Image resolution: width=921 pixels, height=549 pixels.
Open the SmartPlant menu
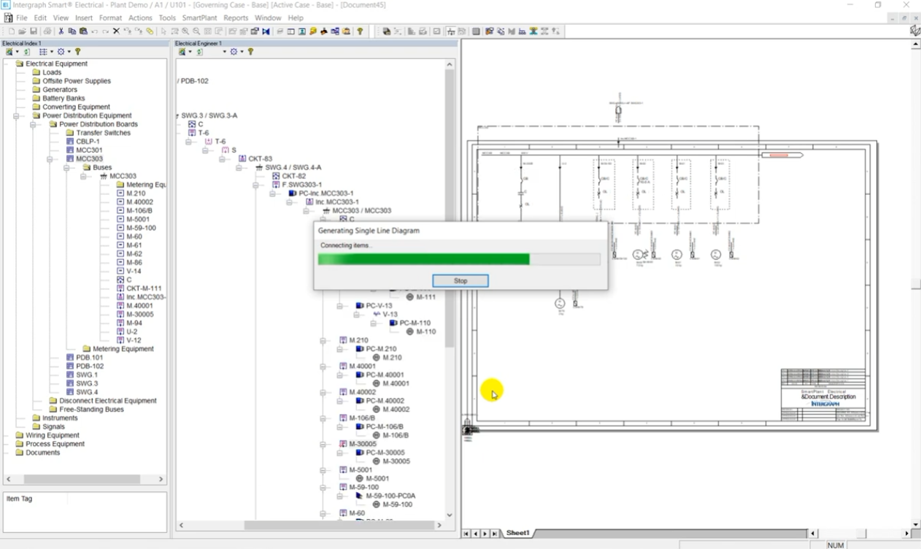pos(199,18)
